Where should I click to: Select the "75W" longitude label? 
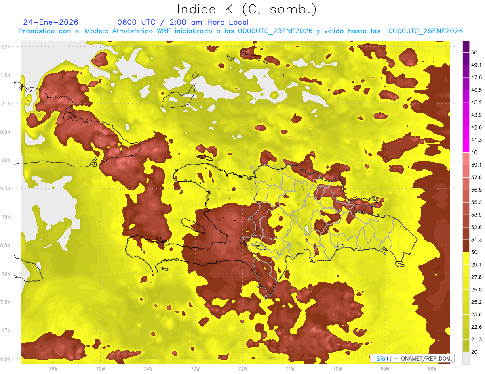click(101, 369)
